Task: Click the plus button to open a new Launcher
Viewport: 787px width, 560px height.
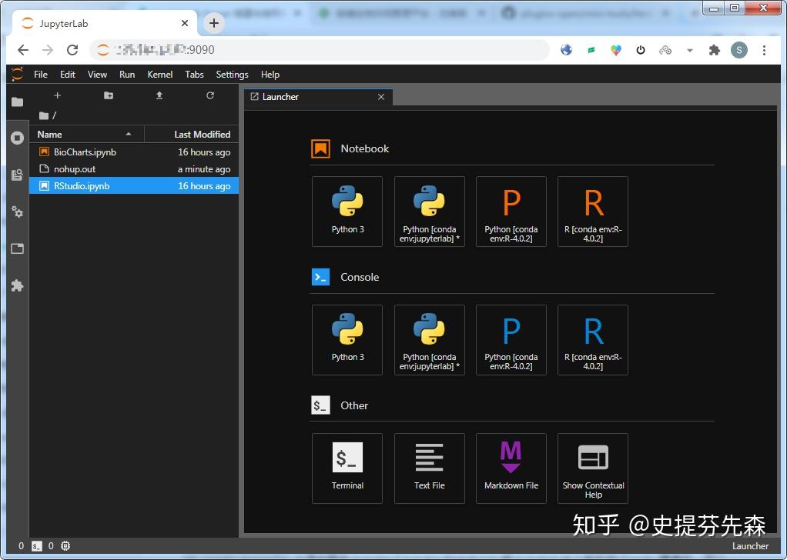Action: (57, 95)
